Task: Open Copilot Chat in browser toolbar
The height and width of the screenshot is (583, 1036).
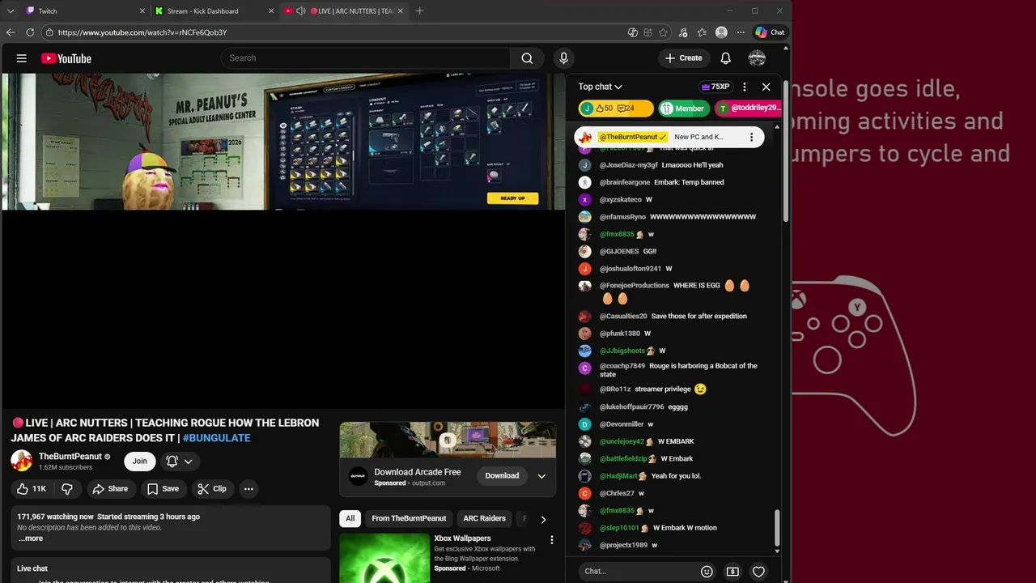Action: point(770,32)
